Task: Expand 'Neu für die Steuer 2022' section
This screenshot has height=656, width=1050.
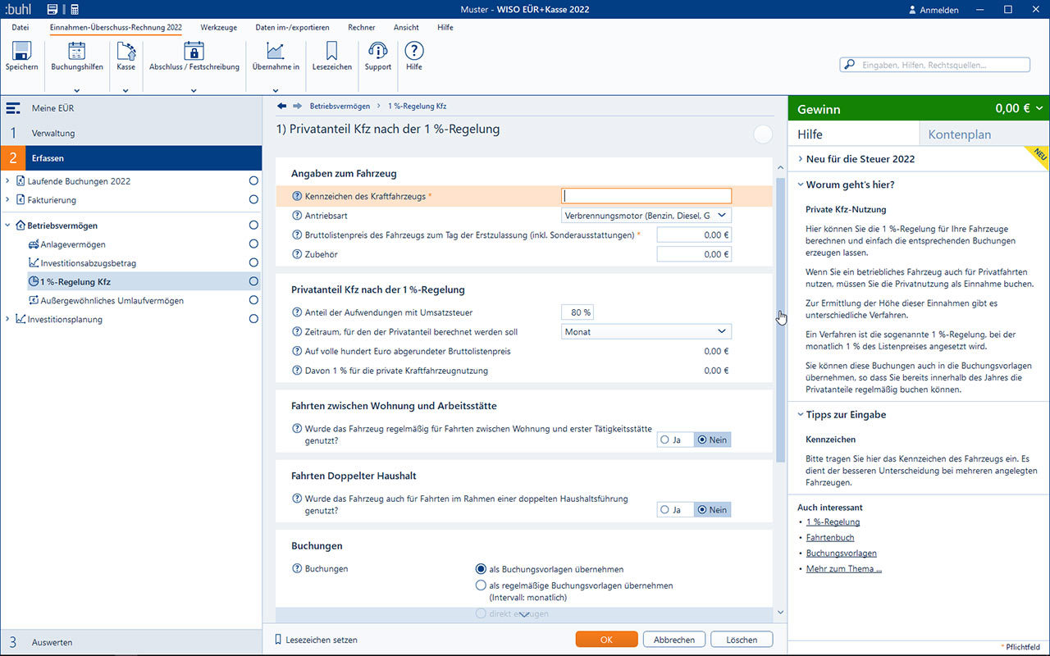Action: click(801, 159)
